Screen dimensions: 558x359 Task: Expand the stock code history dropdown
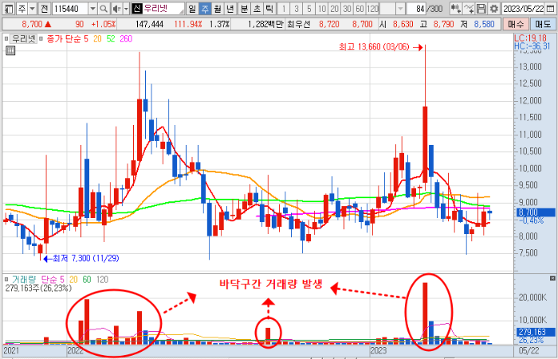pos(92,8)
